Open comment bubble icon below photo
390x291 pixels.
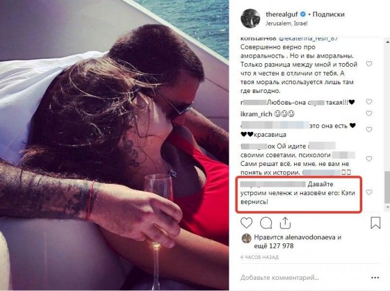tap(266, 223)
